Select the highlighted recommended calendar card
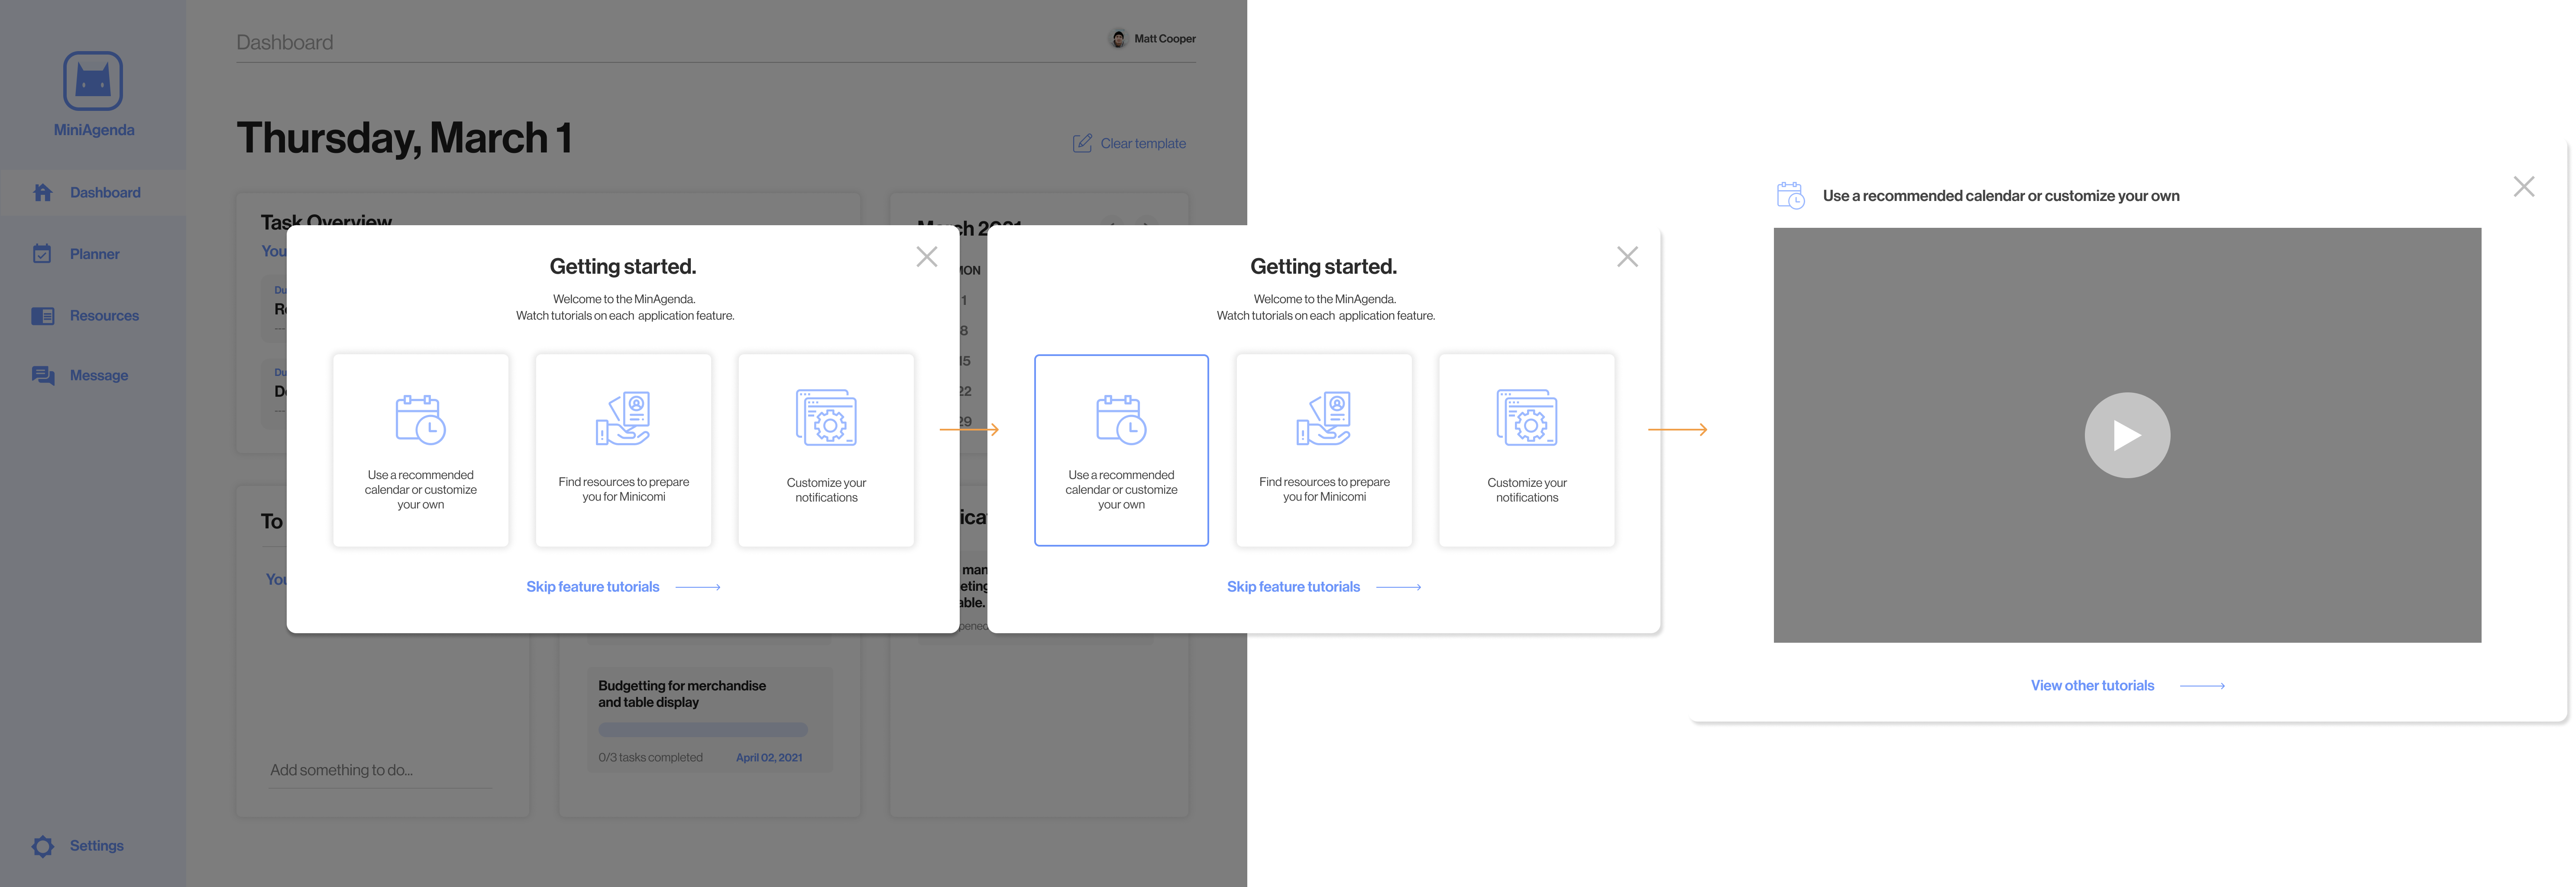The width and height of the screenshot is (2576, 887). pyautogui.click(x=1121, y=450)
